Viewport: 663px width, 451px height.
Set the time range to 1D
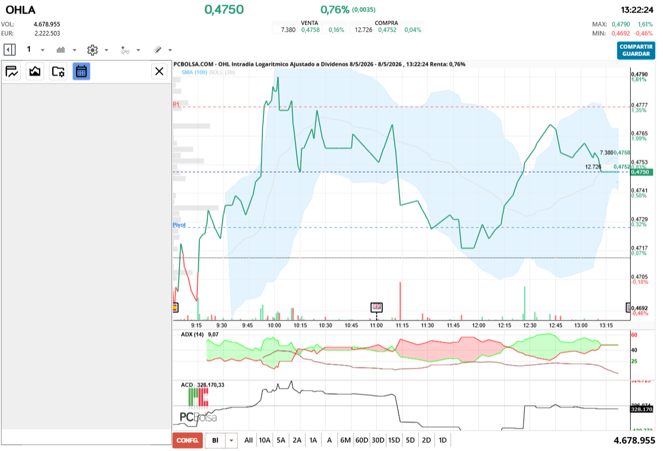point(443,440)
